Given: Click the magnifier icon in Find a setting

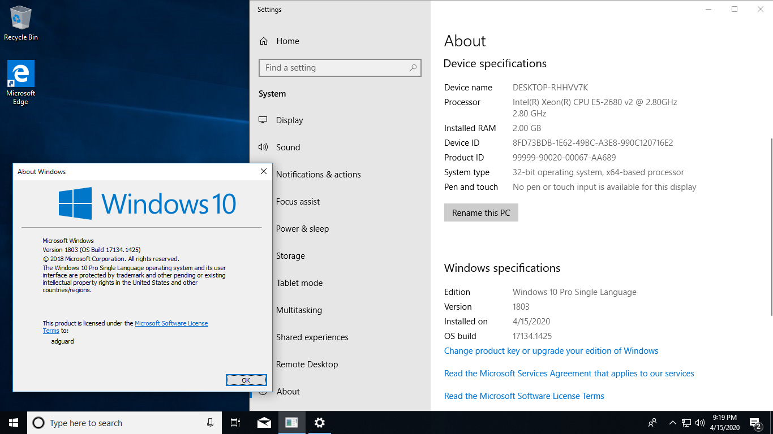Looking at the screenshot, I should click(x=414, y=68).
